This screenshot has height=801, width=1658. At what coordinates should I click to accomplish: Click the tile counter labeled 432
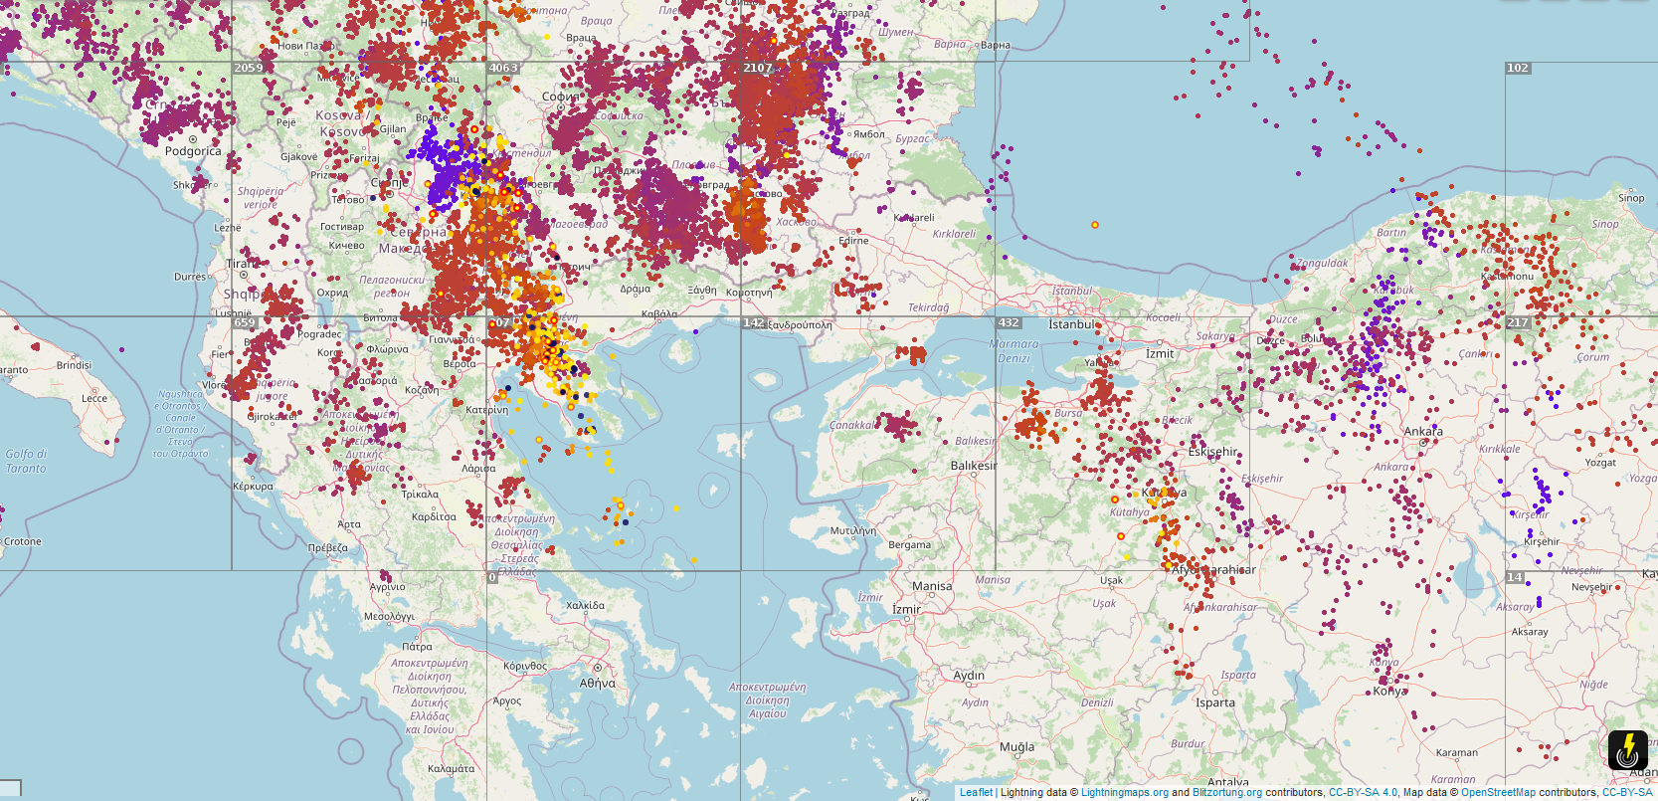1009,322
